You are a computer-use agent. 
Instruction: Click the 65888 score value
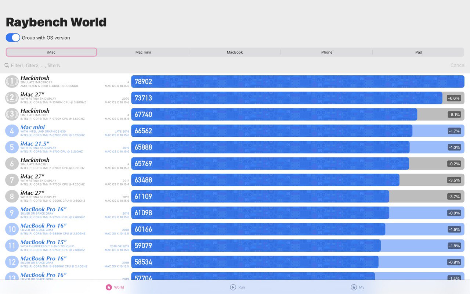point(143,147)
